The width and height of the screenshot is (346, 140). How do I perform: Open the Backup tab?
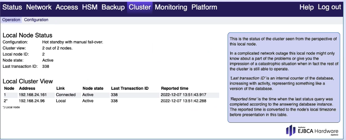point(113,7)
